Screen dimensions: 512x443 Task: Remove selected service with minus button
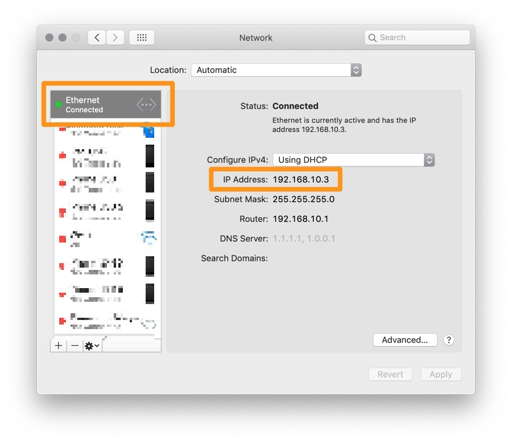click(x=75, y=346)
